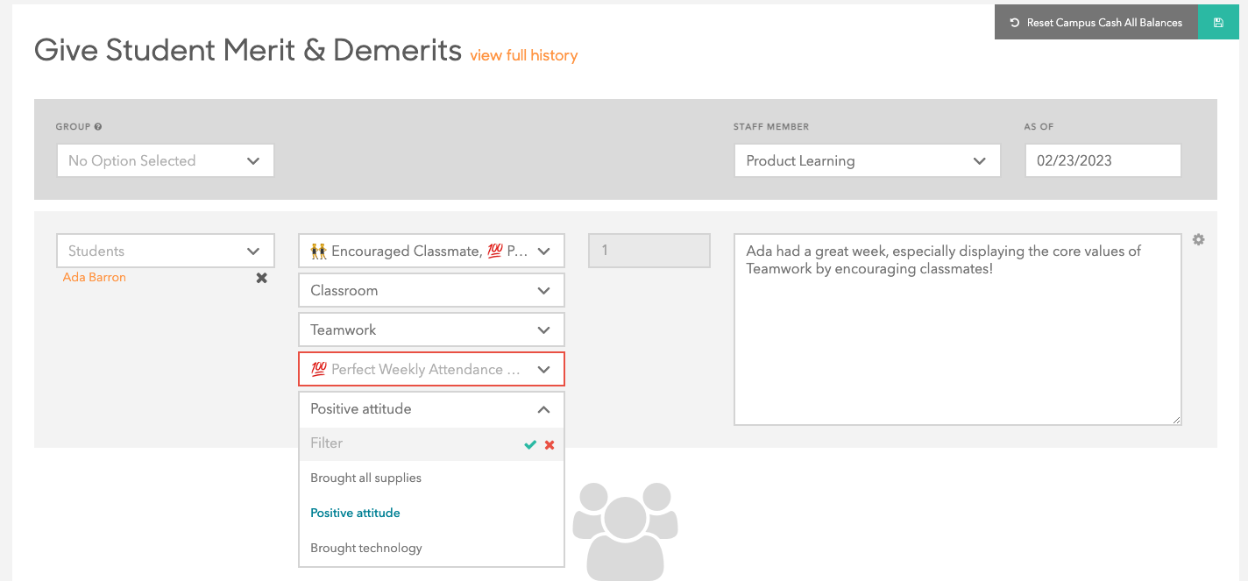
Task: Click the As Of date field
Action: 1102,161
